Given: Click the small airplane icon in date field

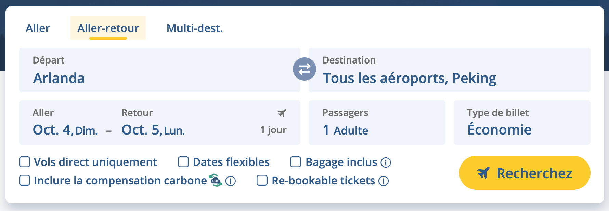Looking at the screenshot, I should [x=282, y=113].
